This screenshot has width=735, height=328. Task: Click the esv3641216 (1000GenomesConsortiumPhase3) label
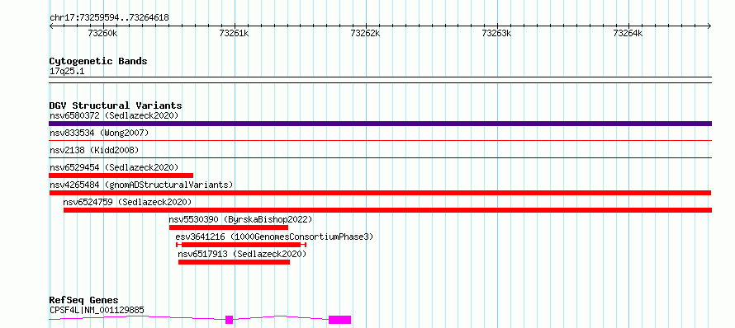tap(275, 237)
